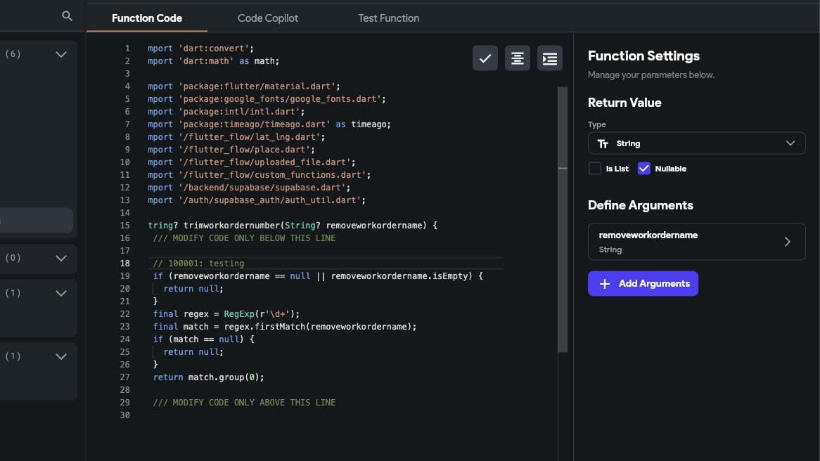Open the Return Value Type dropdown

coord(697,143)
